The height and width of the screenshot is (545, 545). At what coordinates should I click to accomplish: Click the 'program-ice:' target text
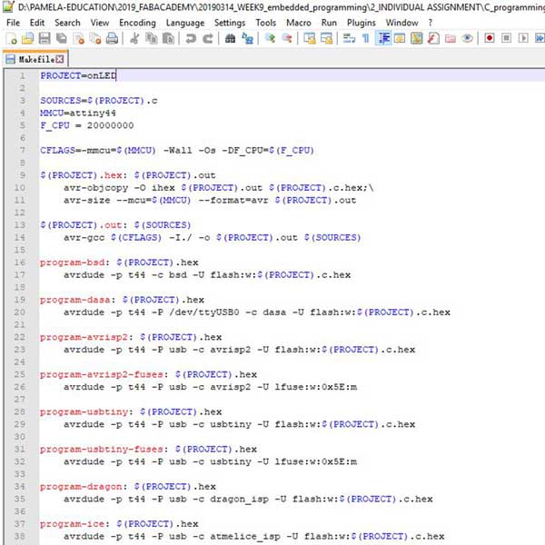click(x=74, y=524)
